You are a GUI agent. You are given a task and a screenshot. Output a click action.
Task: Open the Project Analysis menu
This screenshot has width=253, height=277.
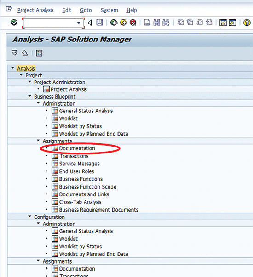(x=35, y=10)
